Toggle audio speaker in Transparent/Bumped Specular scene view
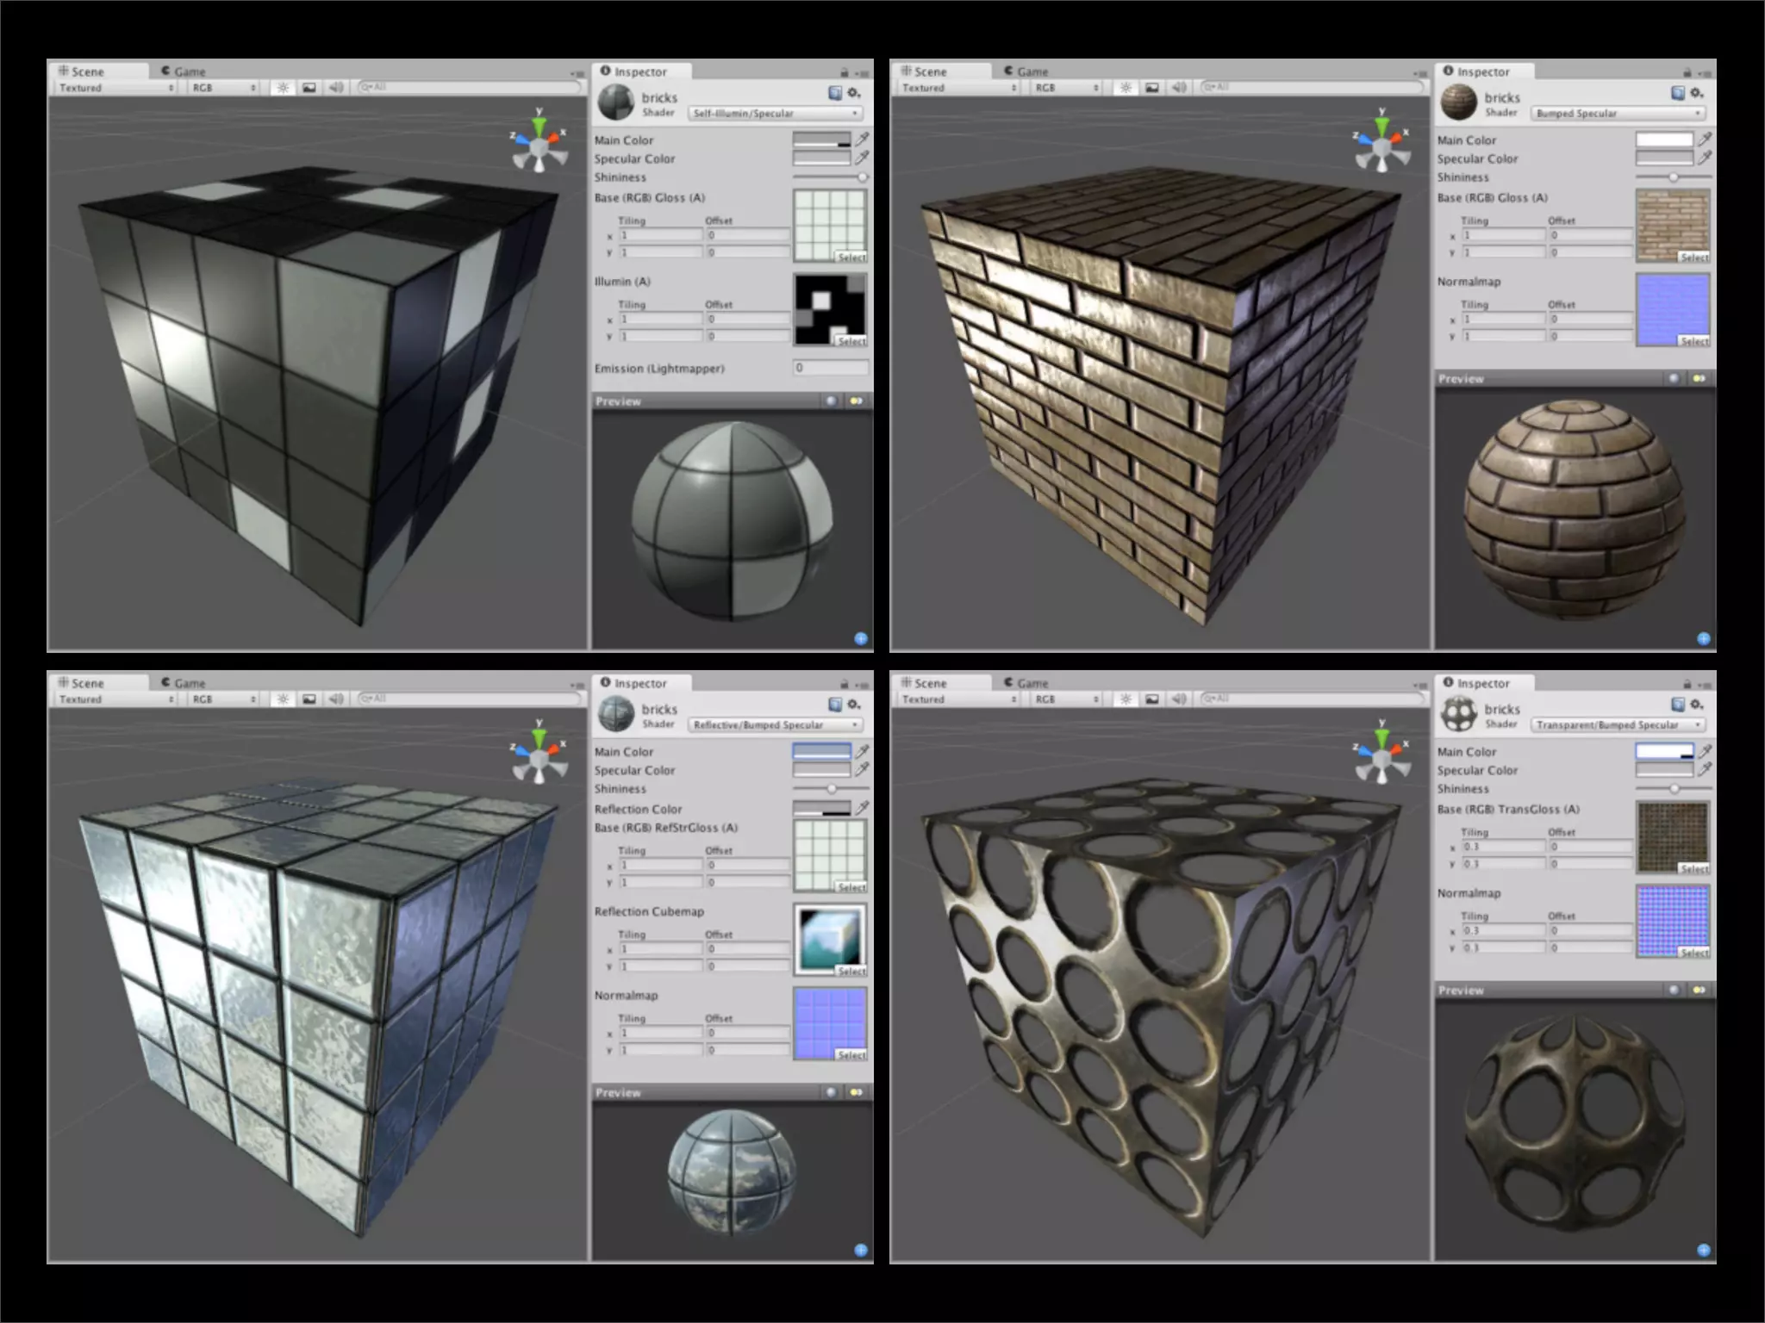Viewport: 1765px width, 1323px height. tap(1179, 699)
